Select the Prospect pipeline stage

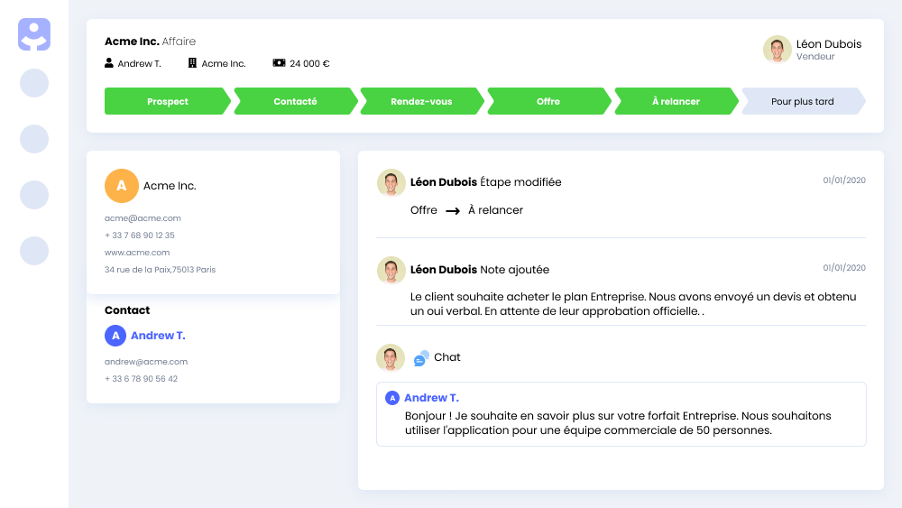click(167, 102)
